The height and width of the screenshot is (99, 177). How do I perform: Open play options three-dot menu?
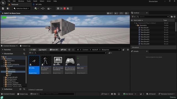tap(71, 9)
